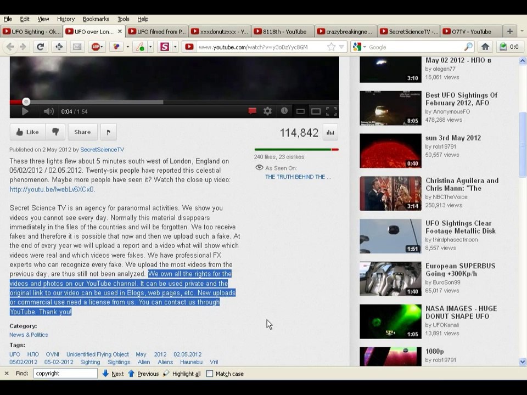The image size is (527, 395).
Task: Click the pink S toolbar icon
Action: click(164, 47)
